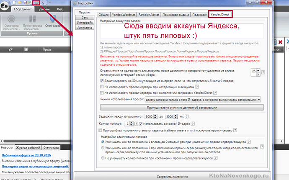The height and width of the screenshot is (180, 289).
Task: Adjust the Кол-во потоков spinner
Action: pyautogui.click(x=129, y=123)
